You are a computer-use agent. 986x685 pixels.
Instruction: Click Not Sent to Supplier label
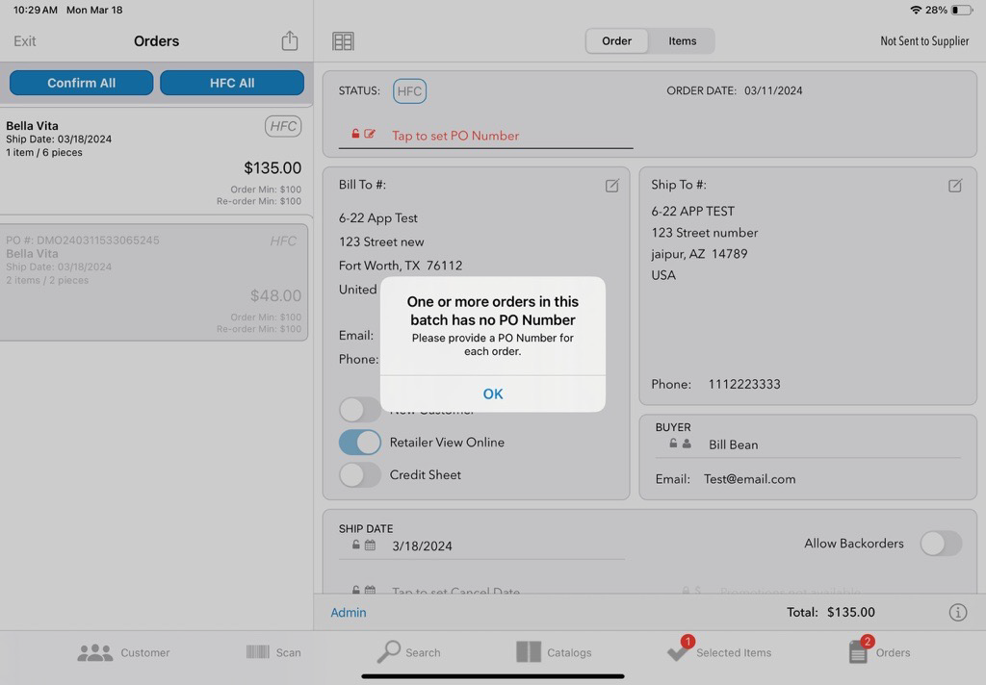pyautogui.click(x=924, y=40)
